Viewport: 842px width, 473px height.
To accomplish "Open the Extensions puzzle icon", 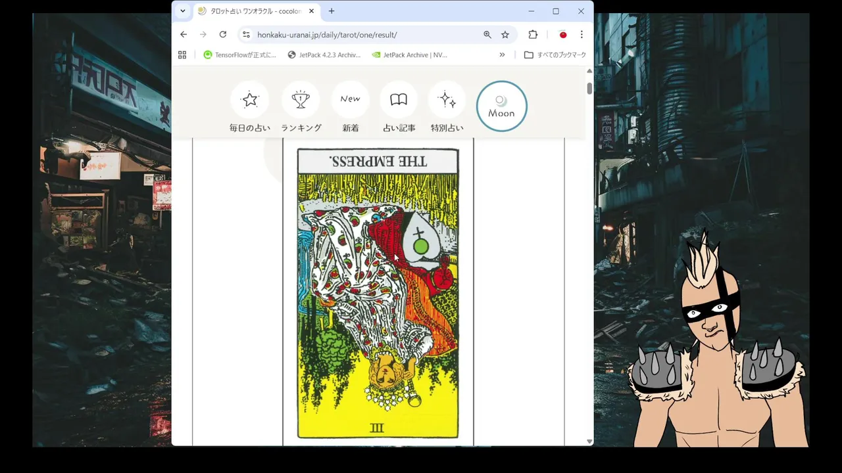I will (533, 35).
